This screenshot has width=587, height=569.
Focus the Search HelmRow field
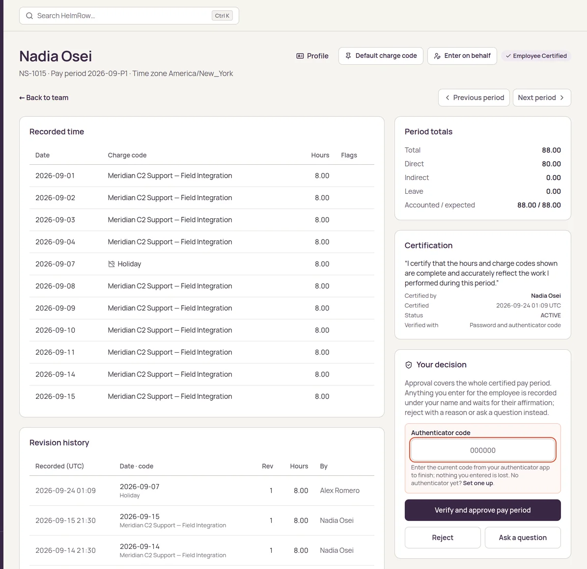coord(129,16)
